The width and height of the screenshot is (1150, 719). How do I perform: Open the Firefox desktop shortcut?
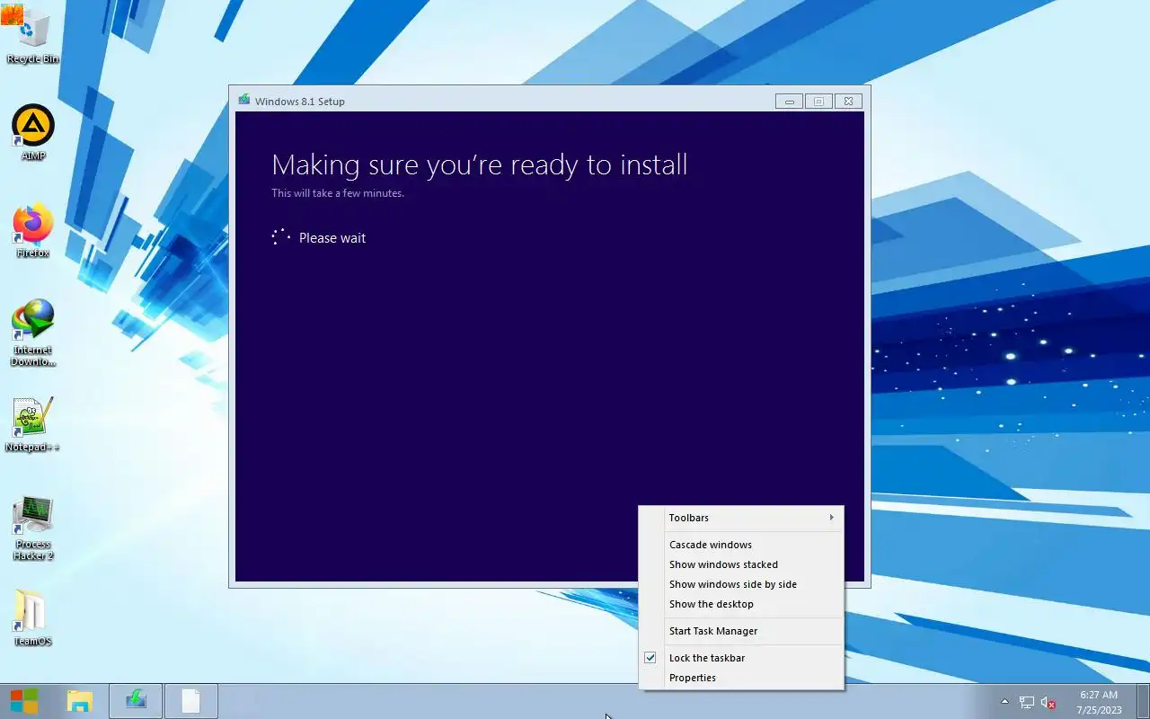coord(33,231)
